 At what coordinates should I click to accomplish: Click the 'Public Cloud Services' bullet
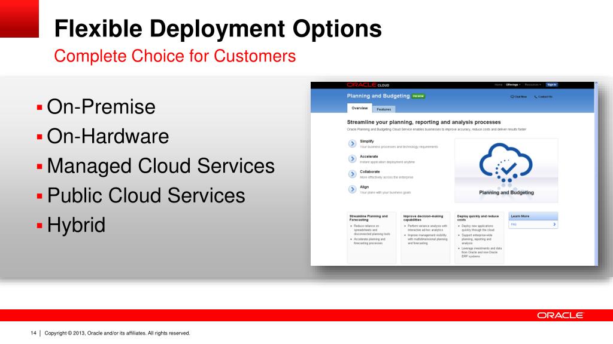click(x=146, y=195)
